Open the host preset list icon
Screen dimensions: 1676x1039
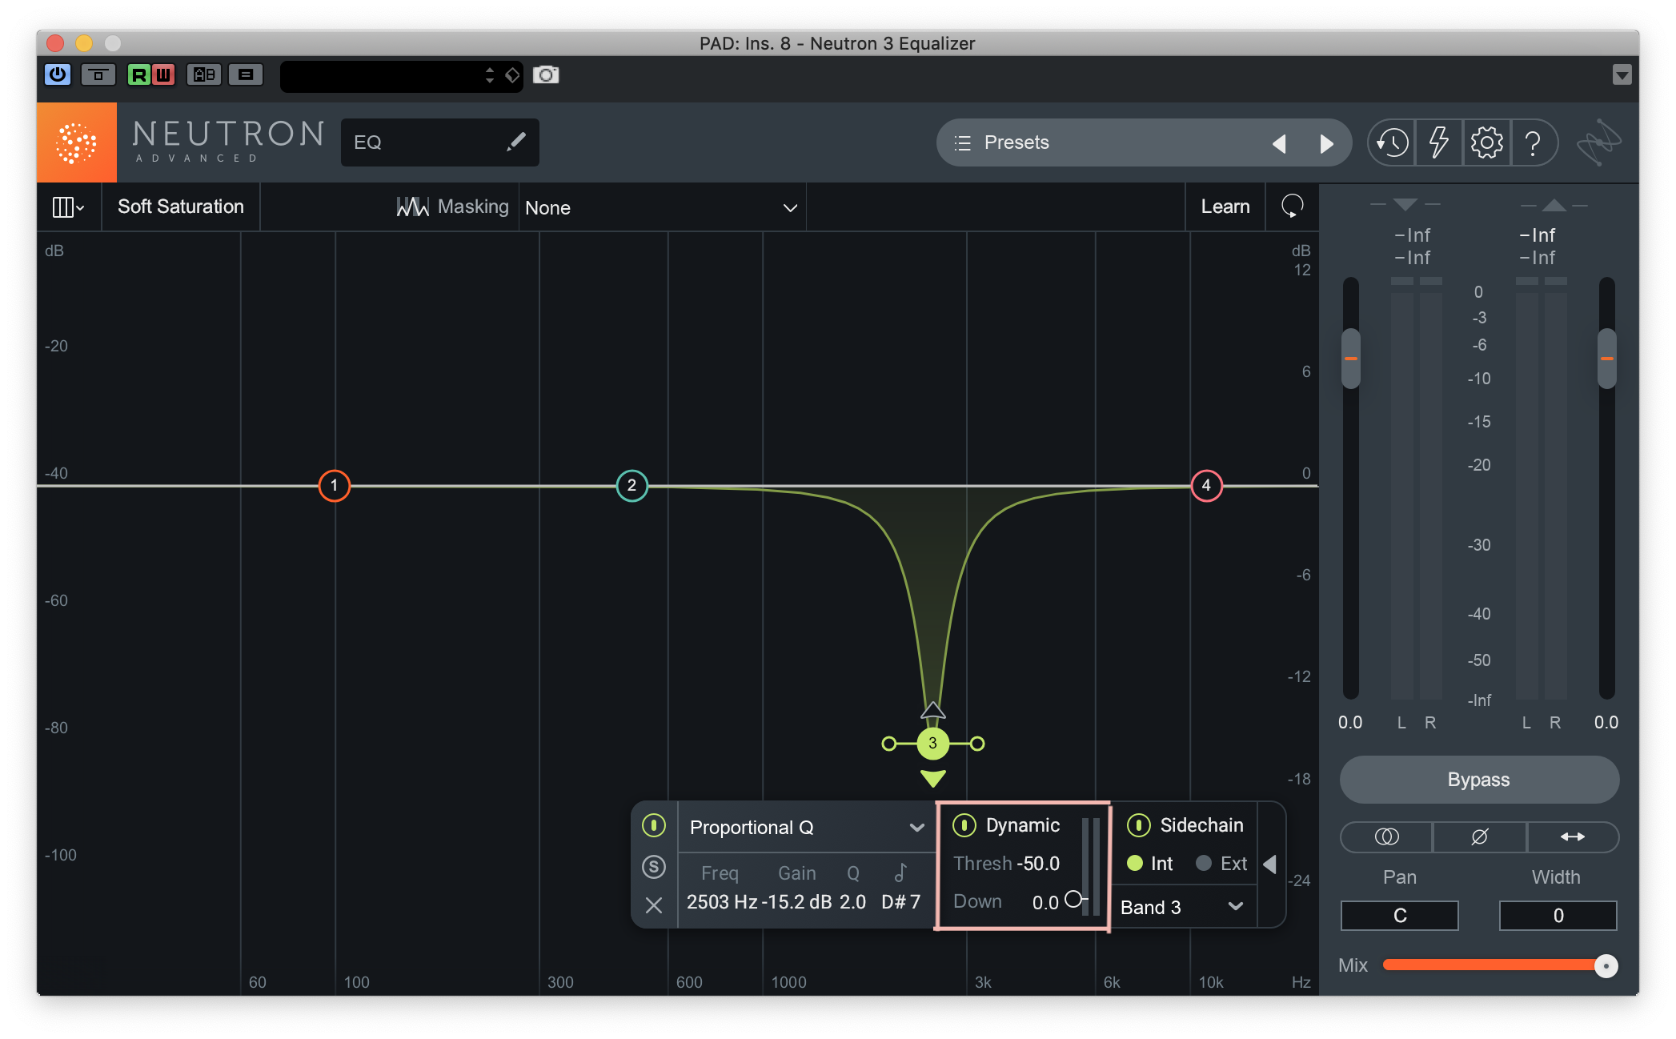[246, 75]
